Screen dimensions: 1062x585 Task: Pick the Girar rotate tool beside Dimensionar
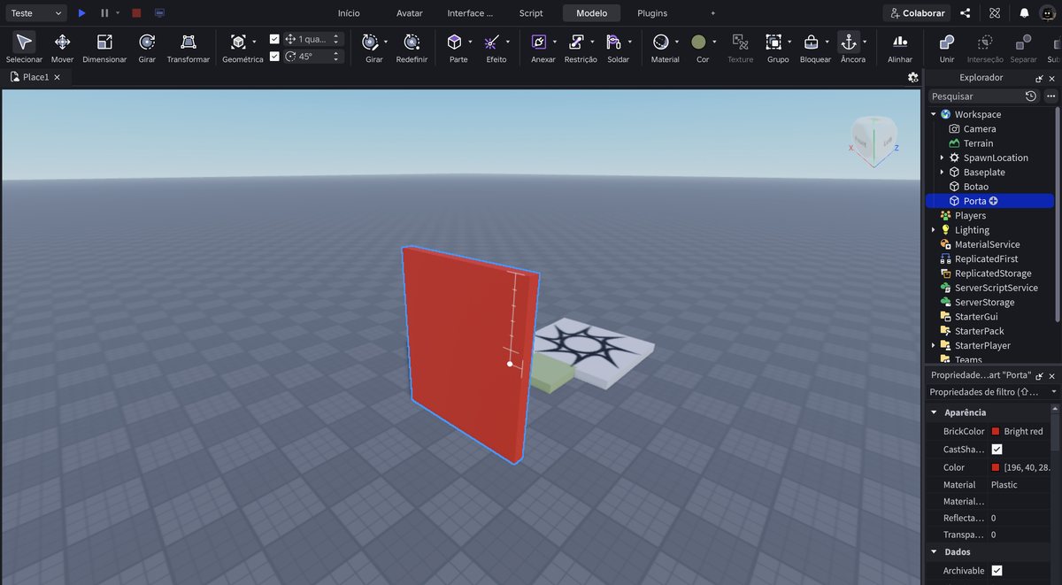[147, 42]
